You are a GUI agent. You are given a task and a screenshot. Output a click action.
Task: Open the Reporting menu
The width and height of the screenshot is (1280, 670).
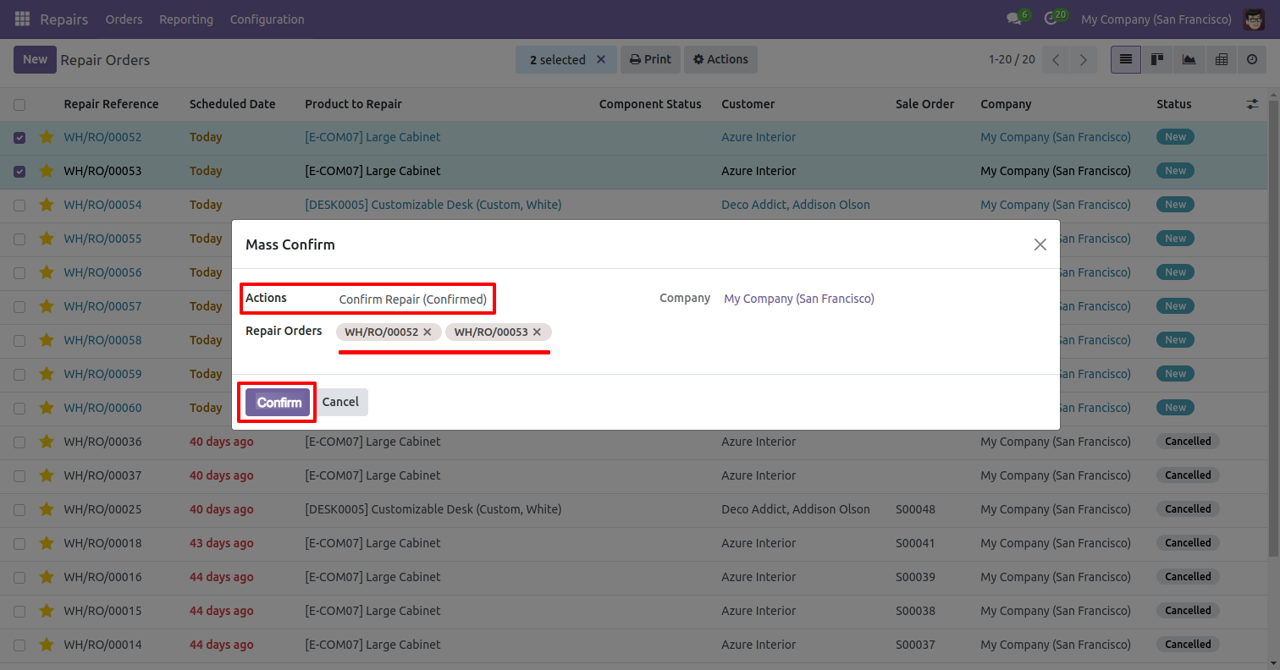pyautogui.click(x=186, y=19)
